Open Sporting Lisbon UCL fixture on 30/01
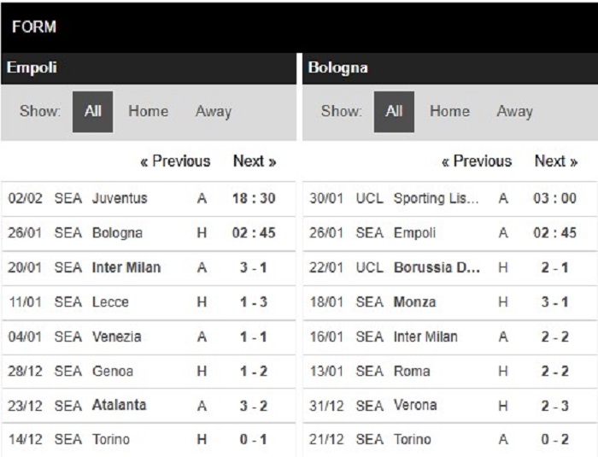The width and height of the screenshot is (598, 457). point(450,199)
